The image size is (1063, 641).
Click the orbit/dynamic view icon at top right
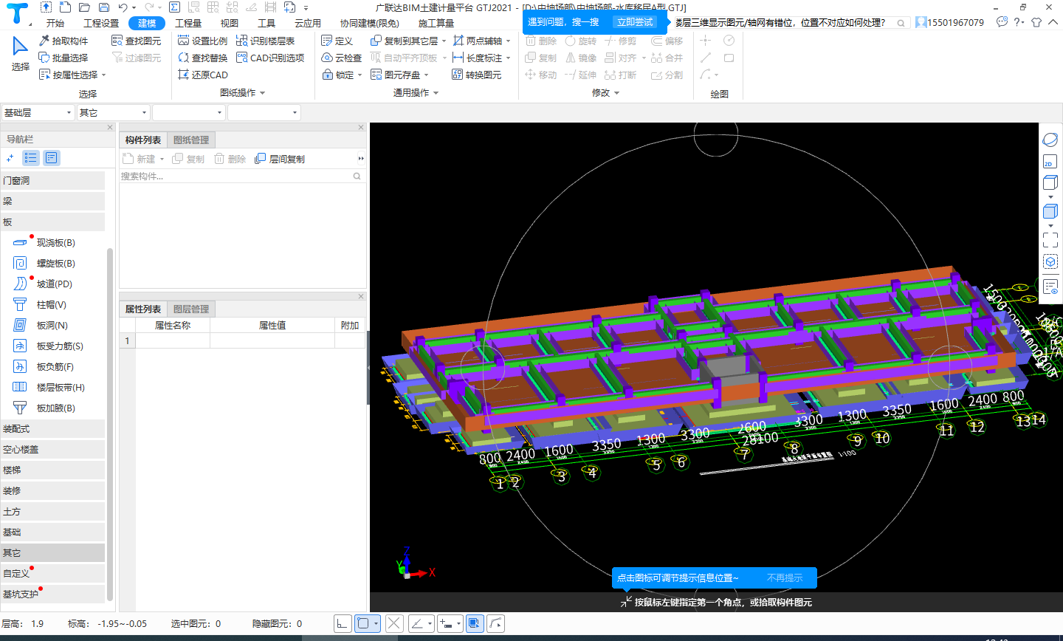1050,140
